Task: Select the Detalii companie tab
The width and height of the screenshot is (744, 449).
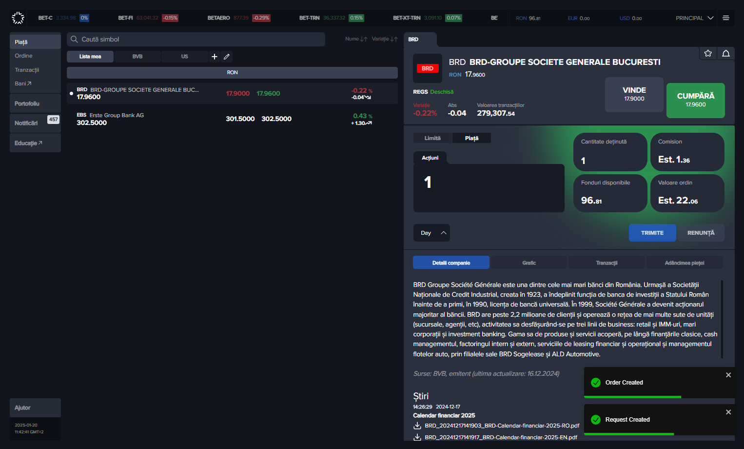Action: click(451, 263)
